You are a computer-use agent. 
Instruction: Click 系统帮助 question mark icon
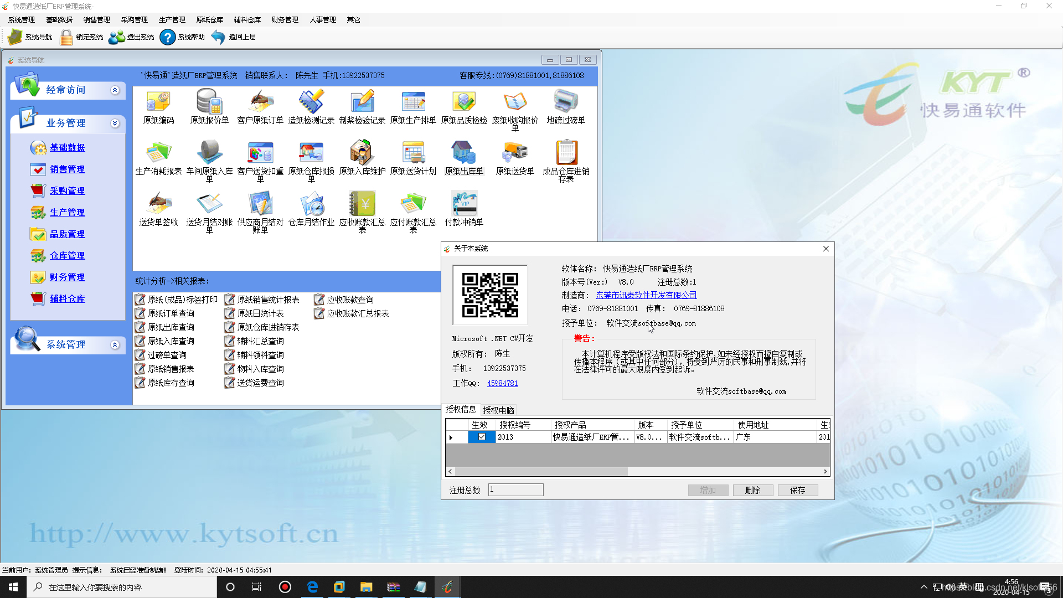(x=167, y=37)
